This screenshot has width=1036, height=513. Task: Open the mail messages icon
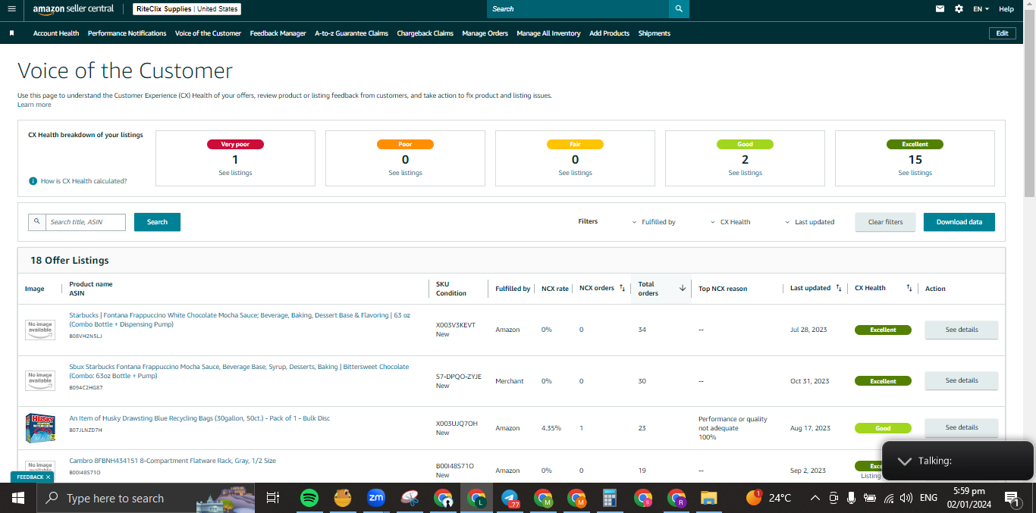[940, 9]
